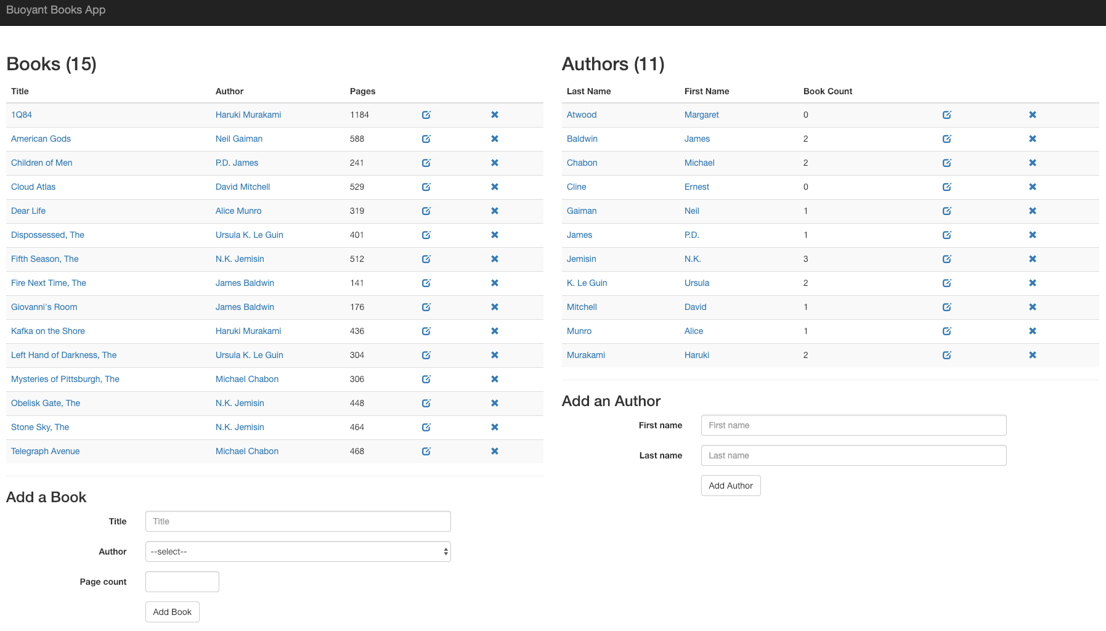Screen dimensions: 1106x631
Task: Click into the Title input field
Action: coord(298,521)
